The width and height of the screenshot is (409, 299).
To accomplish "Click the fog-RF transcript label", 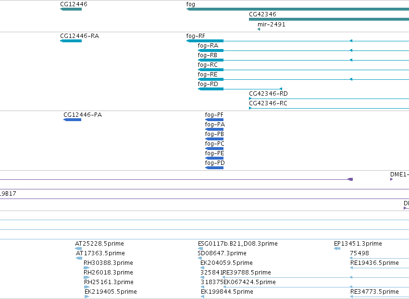I will pyautogui.click(x=196, y=36).
